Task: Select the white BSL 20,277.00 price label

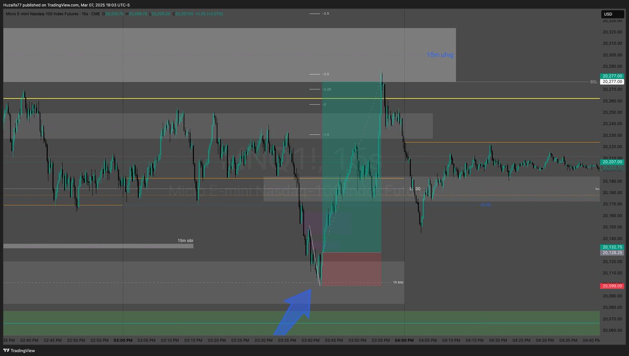Action: (x=612, y=82)
